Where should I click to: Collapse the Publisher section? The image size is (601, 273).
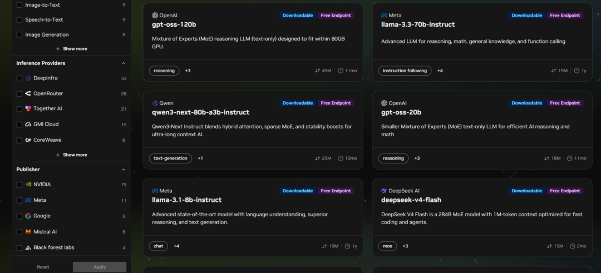pyautogui.click(x=124, y=170)
